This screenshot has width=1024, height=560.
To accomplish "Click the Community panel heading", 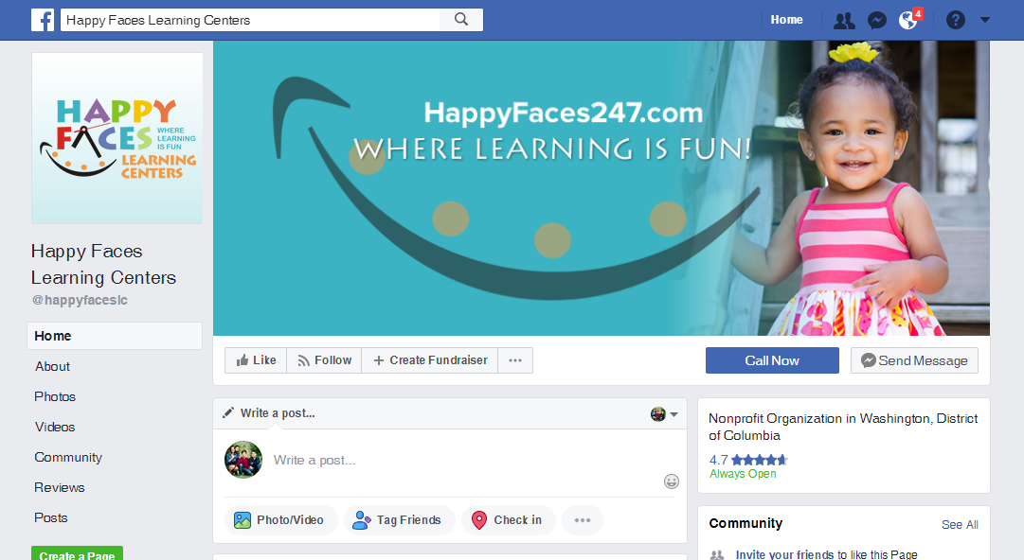I will coord(746,523).
